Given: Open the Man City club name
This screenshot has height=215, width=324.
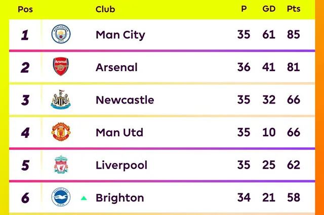Looking at the screenshot, I should tap(120, 35).
